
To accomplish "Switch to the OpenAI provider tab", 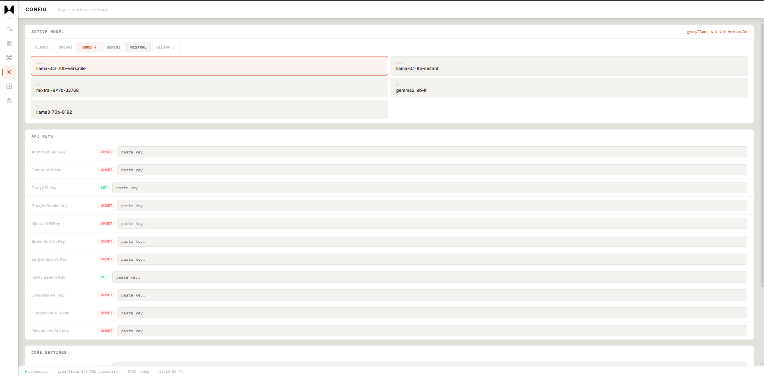I will [x=66, y=47].
